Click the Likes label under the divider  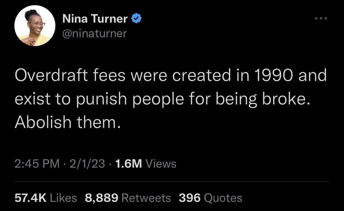pos(63,198)
